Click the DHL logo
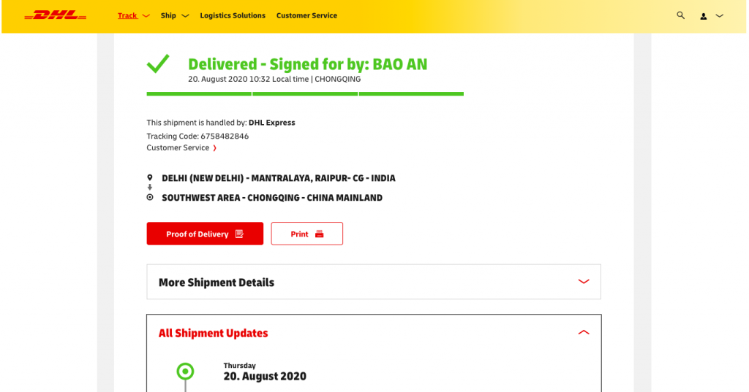Image resolution: width=749 pixels, height=392 pixels. (x=56, y=15)
